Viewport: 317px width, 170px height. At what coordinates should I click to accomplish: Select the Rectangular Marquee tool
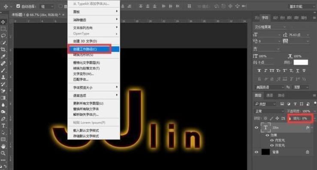(x=3, y=29)
